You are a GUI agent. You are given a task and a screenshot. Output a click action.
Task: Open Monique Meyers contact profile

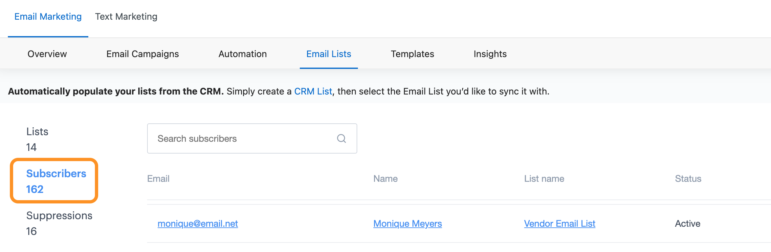coord(408,223)
